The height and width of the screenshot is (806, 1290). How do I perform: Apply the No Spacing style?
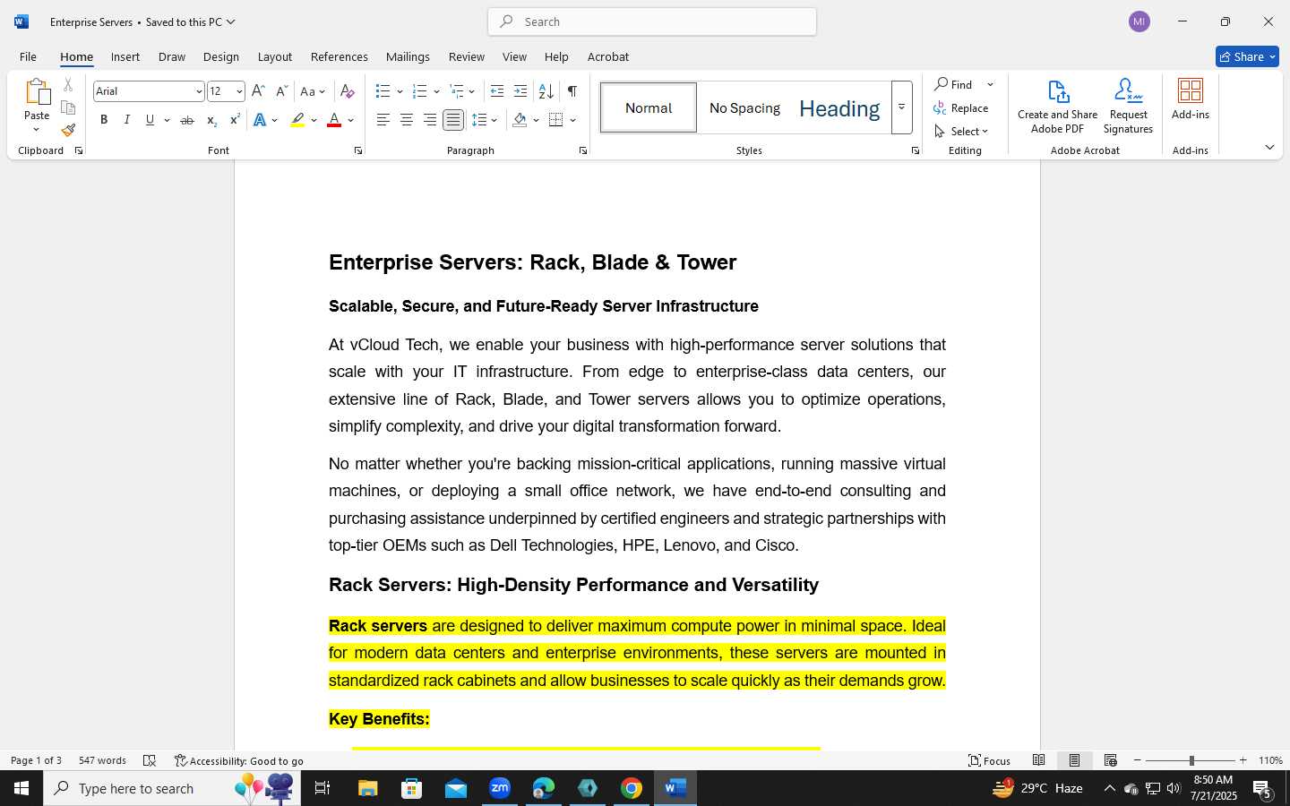744,107
